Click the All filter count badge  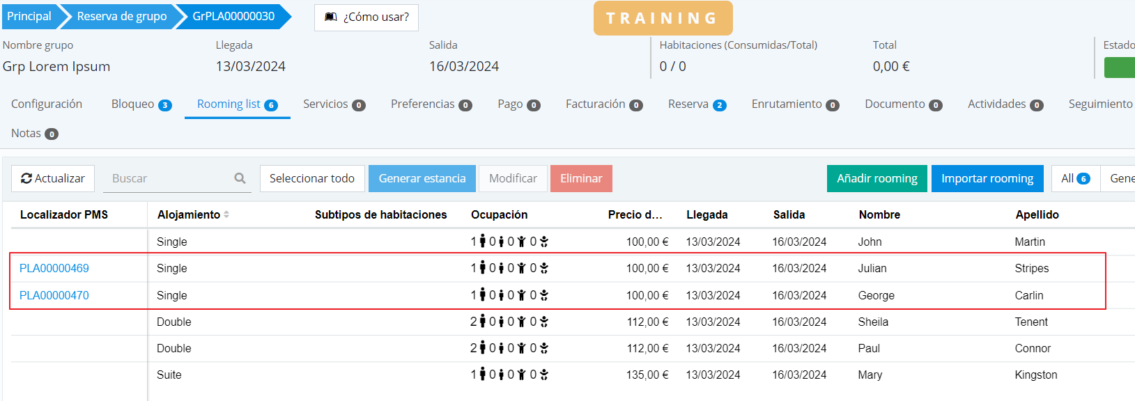1083,179
